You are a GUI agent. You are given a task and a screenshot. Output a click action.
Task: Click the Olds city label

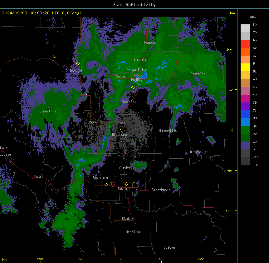click(121, 123)
